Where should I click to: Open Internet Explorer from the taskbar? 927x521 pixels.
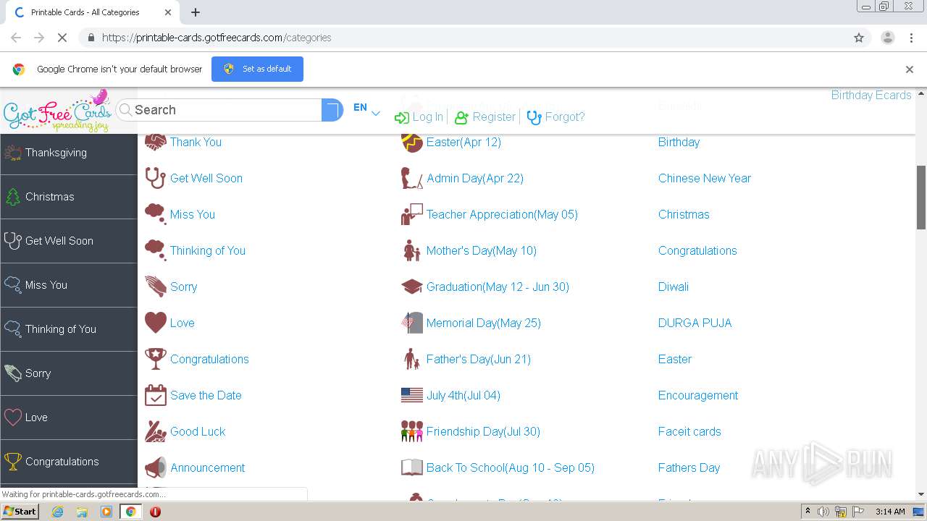pyautogui.click(x=57, y=512)
